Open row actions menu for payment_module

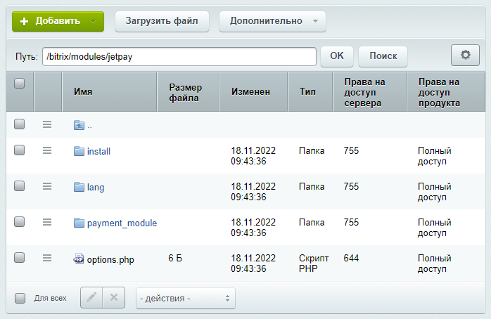(x=47, y=222)
